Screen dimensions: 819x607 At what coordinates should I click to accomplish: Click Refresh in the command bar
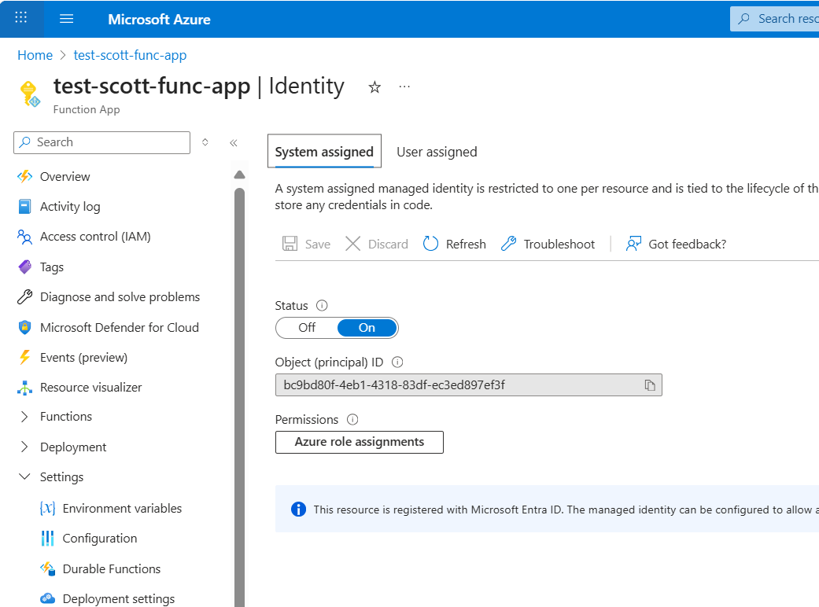[x=455, y=245]
